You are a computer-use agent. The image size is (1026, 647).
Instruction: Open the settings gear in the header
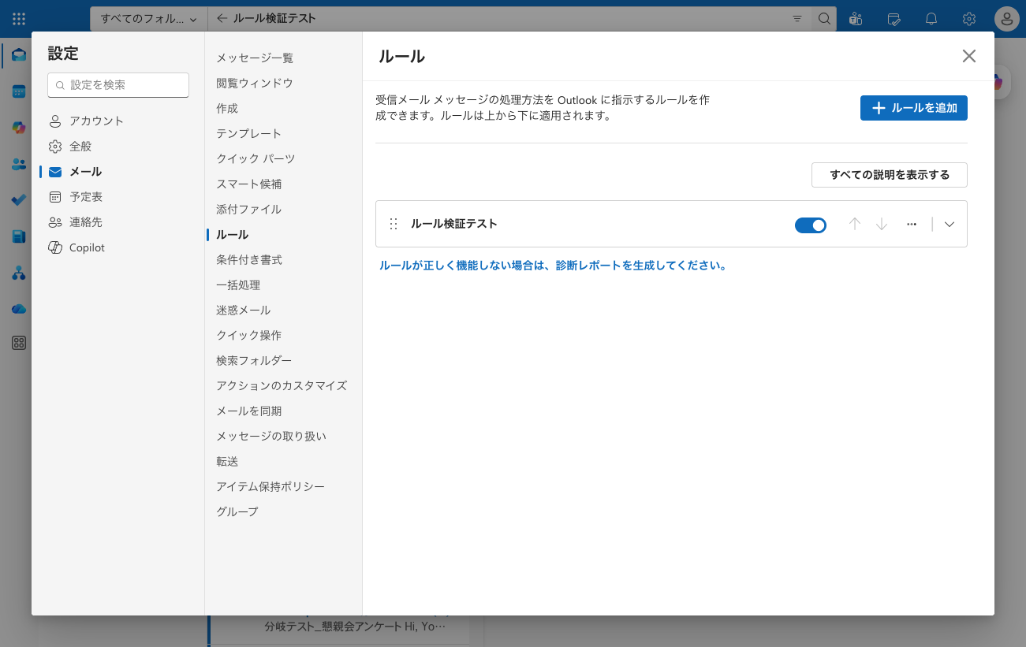coord(969,19)
